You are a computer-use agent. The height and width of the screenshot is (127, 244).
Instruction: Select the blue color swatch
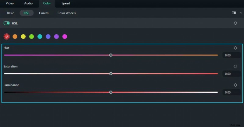48,36
